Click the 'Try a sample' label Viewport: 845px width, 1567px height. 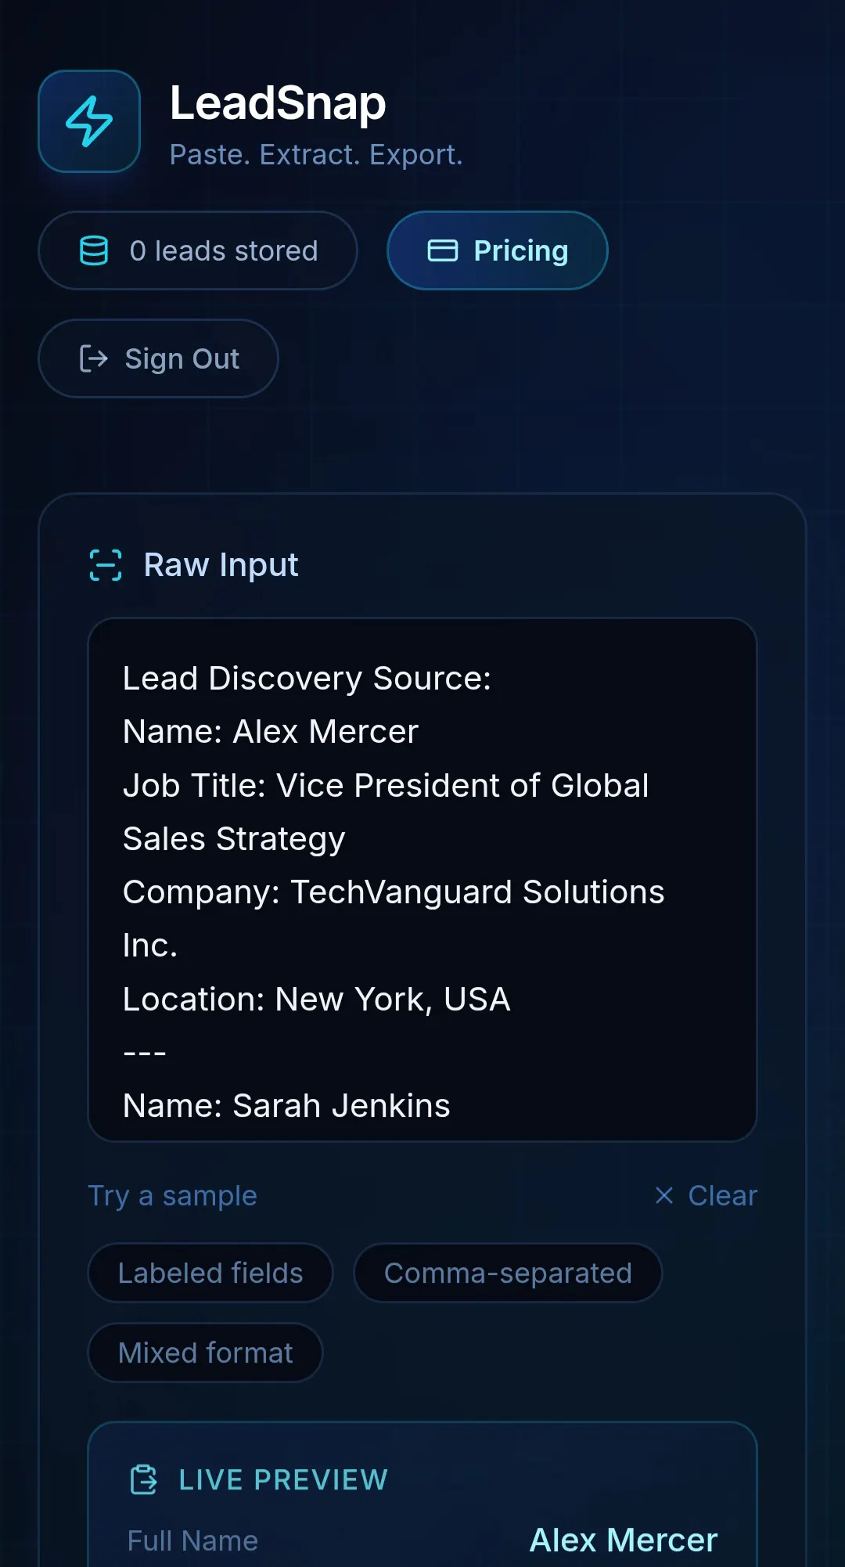(172, 1196)
